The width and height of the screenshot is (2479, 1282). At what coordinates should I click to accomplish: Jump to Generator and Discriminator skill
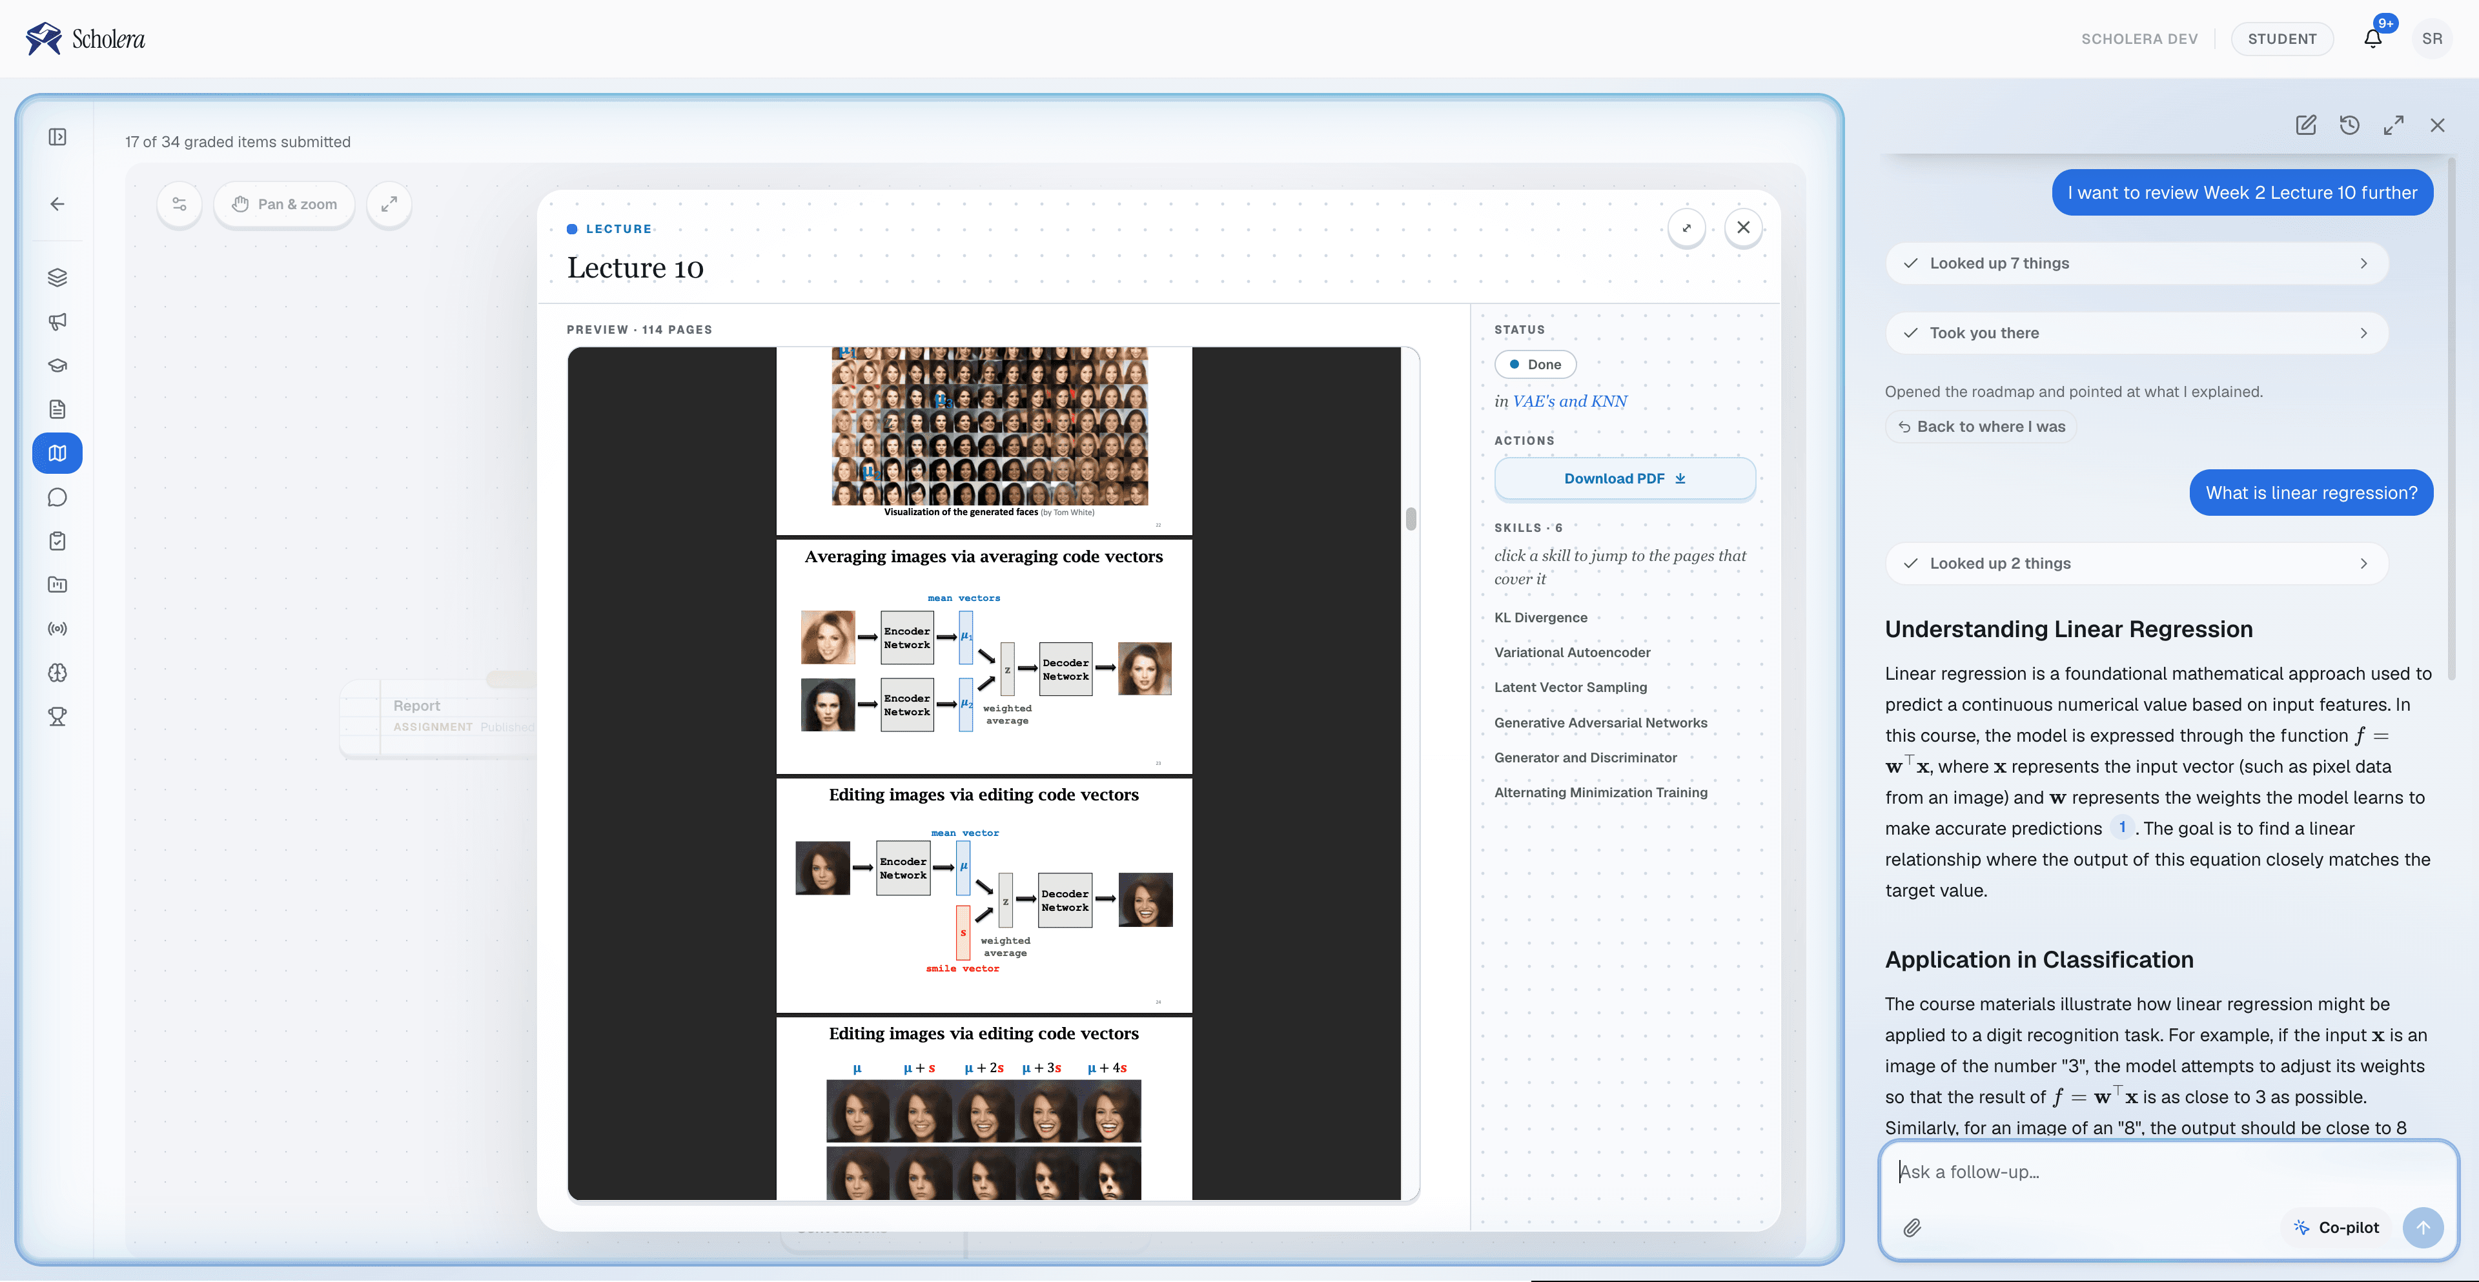point(1585,757)
